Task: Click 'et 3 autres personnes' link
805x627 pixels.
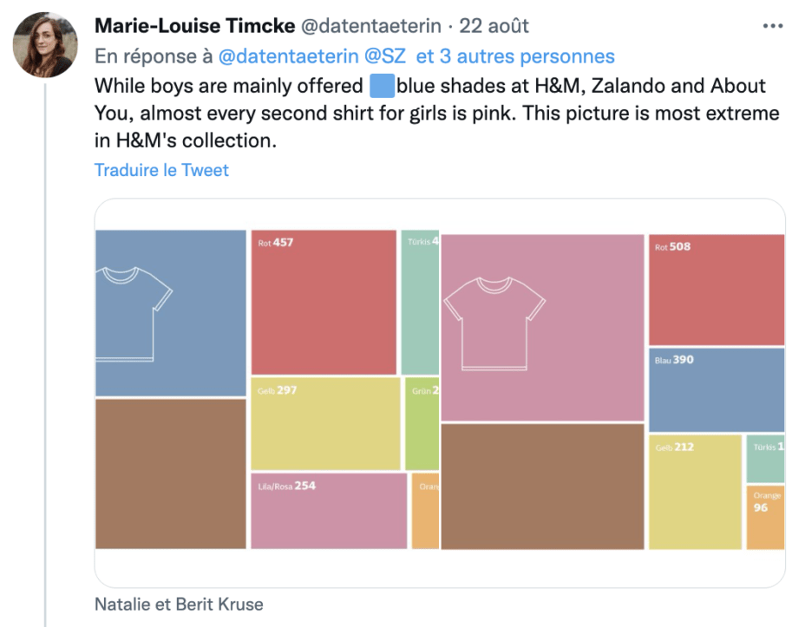Action: click(515, 56)
